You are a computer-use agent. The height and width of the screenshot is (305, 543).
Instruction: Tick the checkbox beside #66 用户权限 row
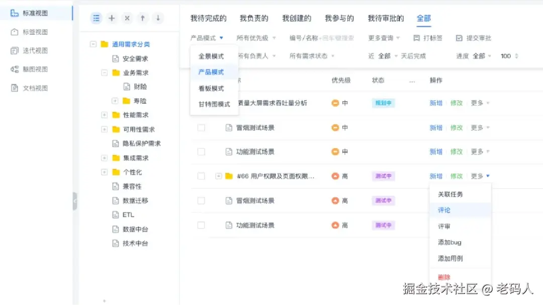point(201,176)
